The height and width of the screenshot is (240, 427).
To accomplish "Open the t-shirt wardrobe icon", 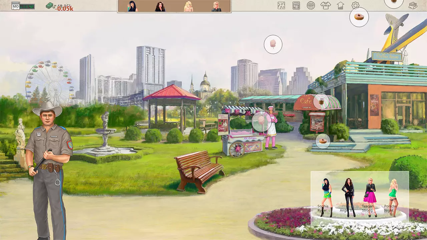I will coord(326,5).
